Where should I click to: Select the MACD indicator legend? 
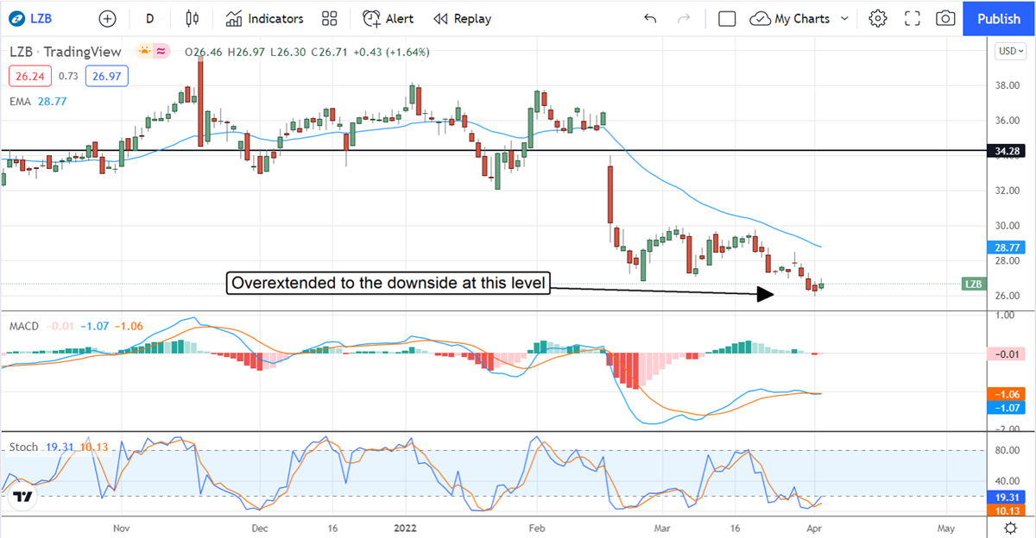[x=24, y=326]
